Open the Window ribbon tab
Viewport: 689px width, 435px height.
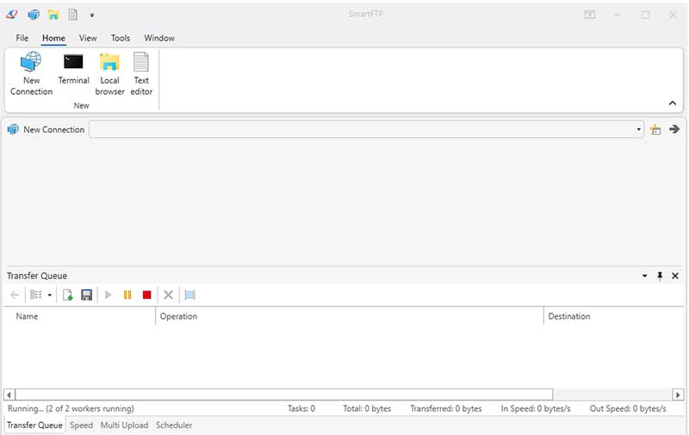click(x=159, y=38)
